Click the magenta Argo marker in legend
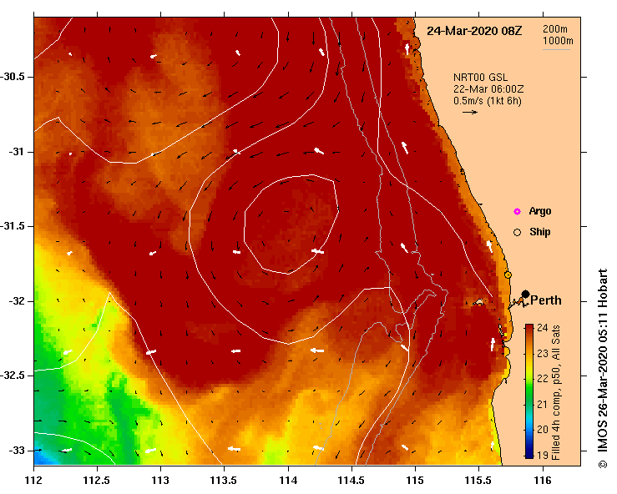 517,212
